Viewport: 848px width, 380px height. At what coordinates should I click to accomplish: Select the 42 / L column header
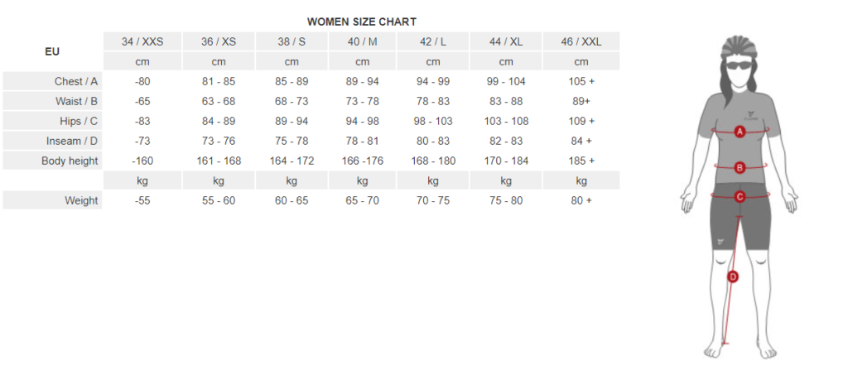pyautogui.click(x=433, y=41)
